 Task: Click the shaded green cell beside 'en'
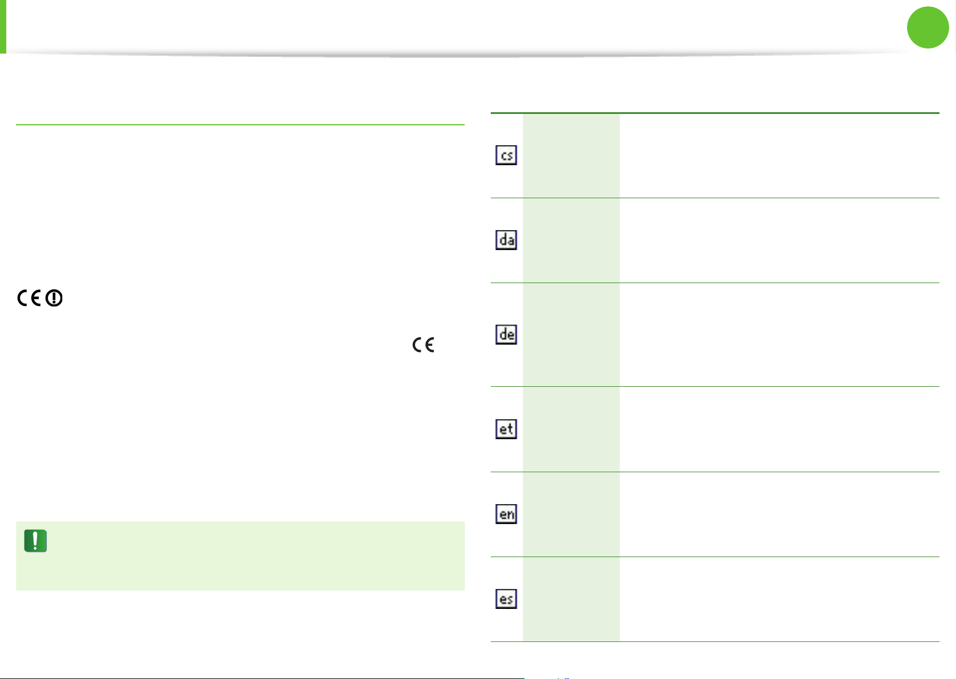coord(571,514)
